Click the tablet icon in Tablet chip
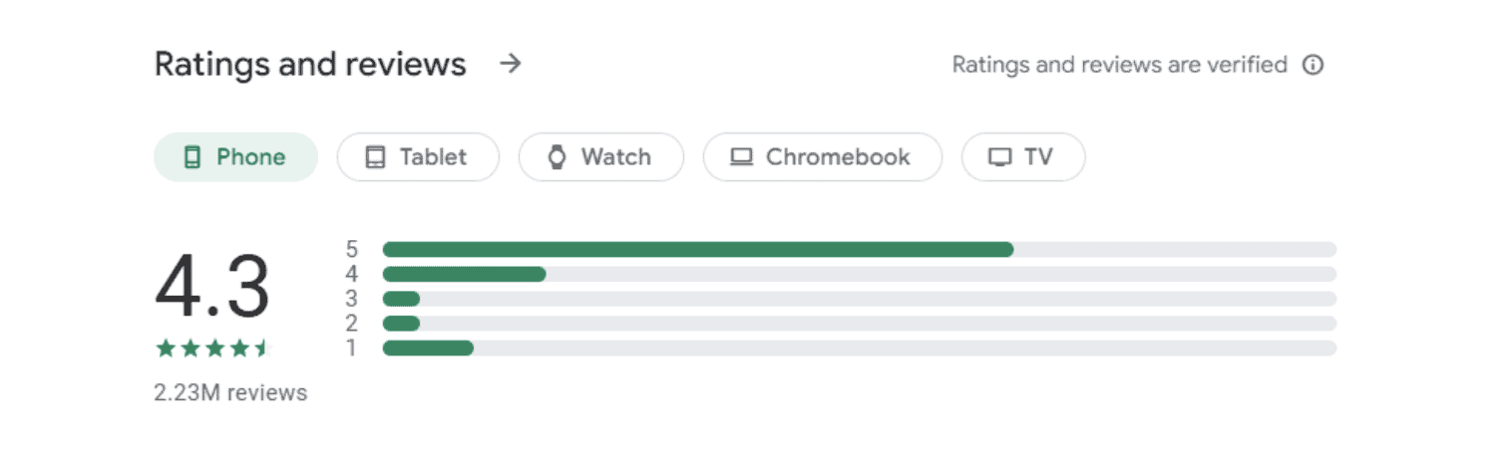1500x464 pixels. point(375,157)
